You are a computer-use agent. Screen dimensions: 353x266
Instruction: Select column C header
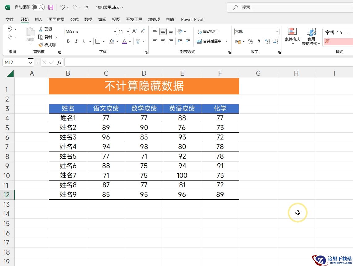[x=106, y=73]
